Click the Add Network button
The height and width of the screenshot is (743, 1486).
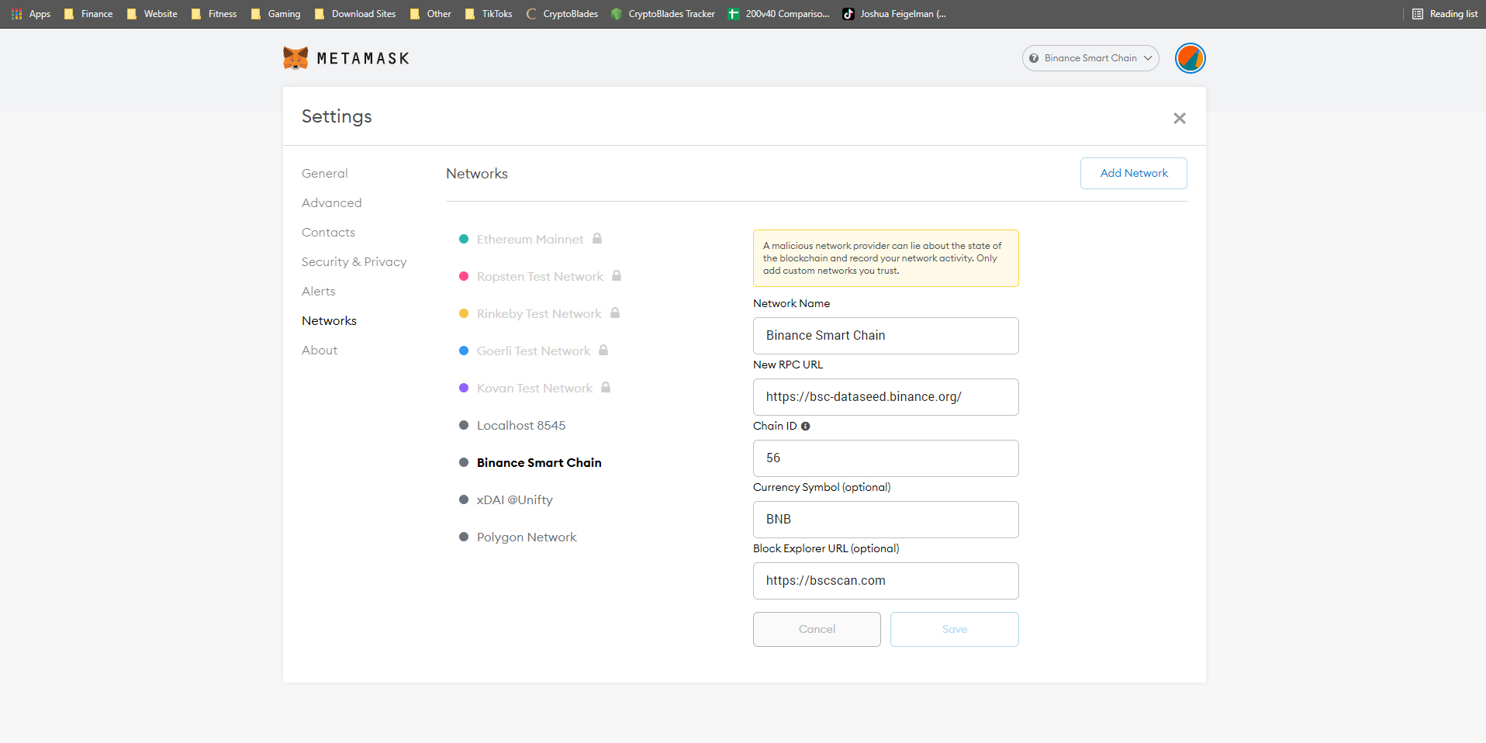point(1133,173)
